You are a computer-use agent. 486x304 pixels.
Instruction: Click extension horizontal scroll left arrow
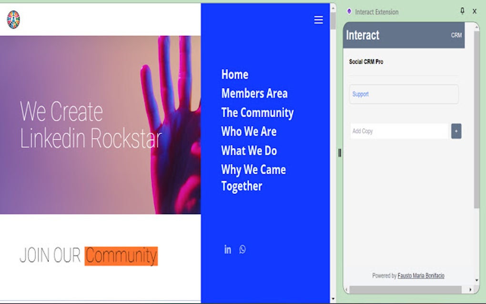346,290
